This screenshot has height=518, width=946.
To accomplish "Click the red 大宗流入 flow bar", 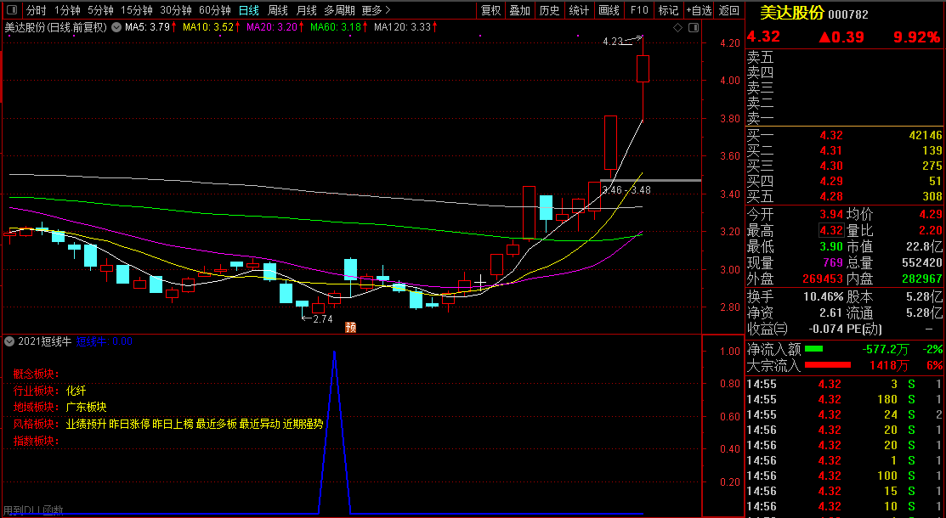I will click(838, 365).
